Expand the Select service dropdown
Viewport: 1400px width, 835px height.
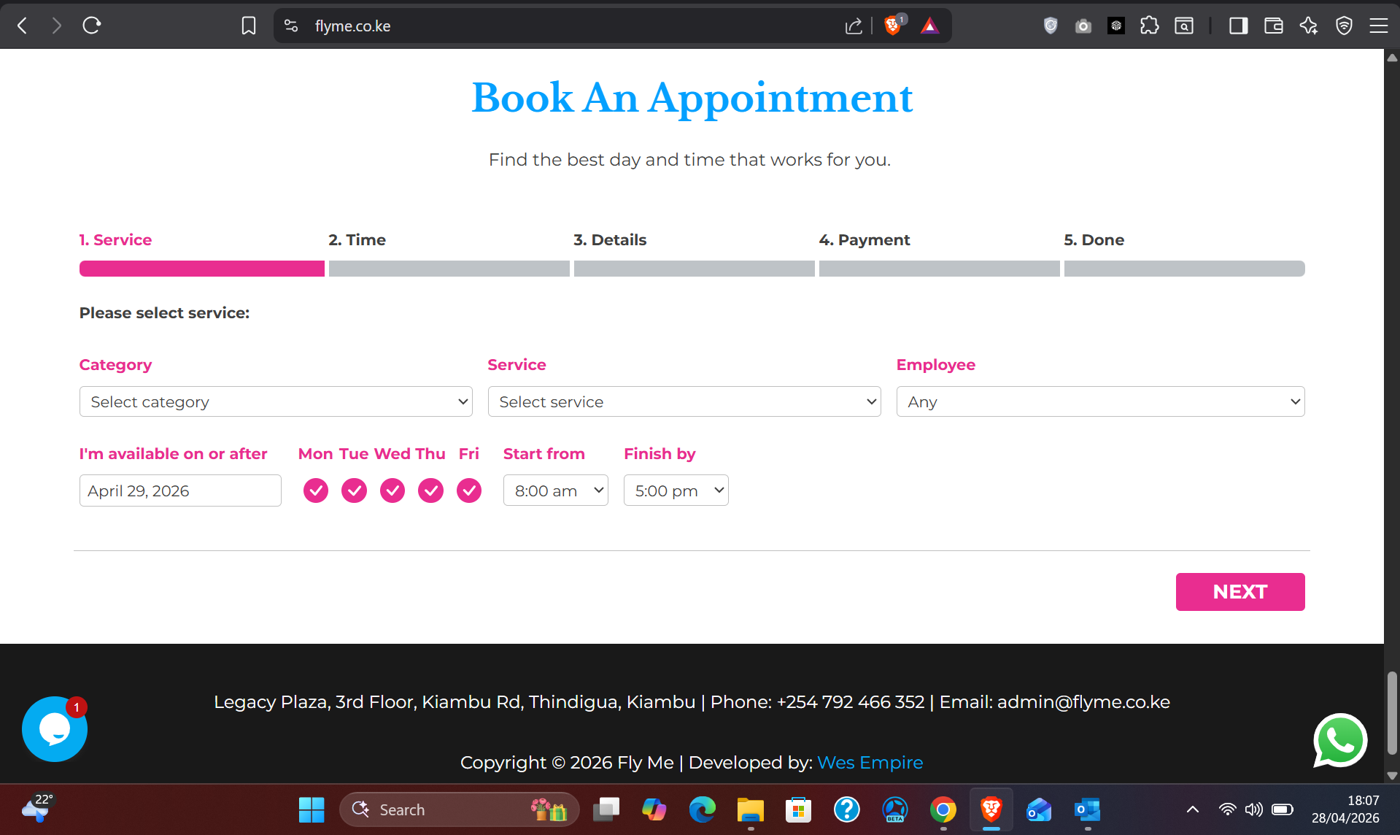tap(684, 402)
